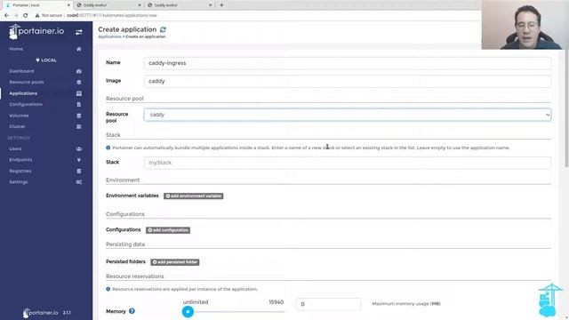The height and width of the screenshot is (320, 569).
Task: Open Endpoints in the sidebar
Action: (x=20, y=160)
